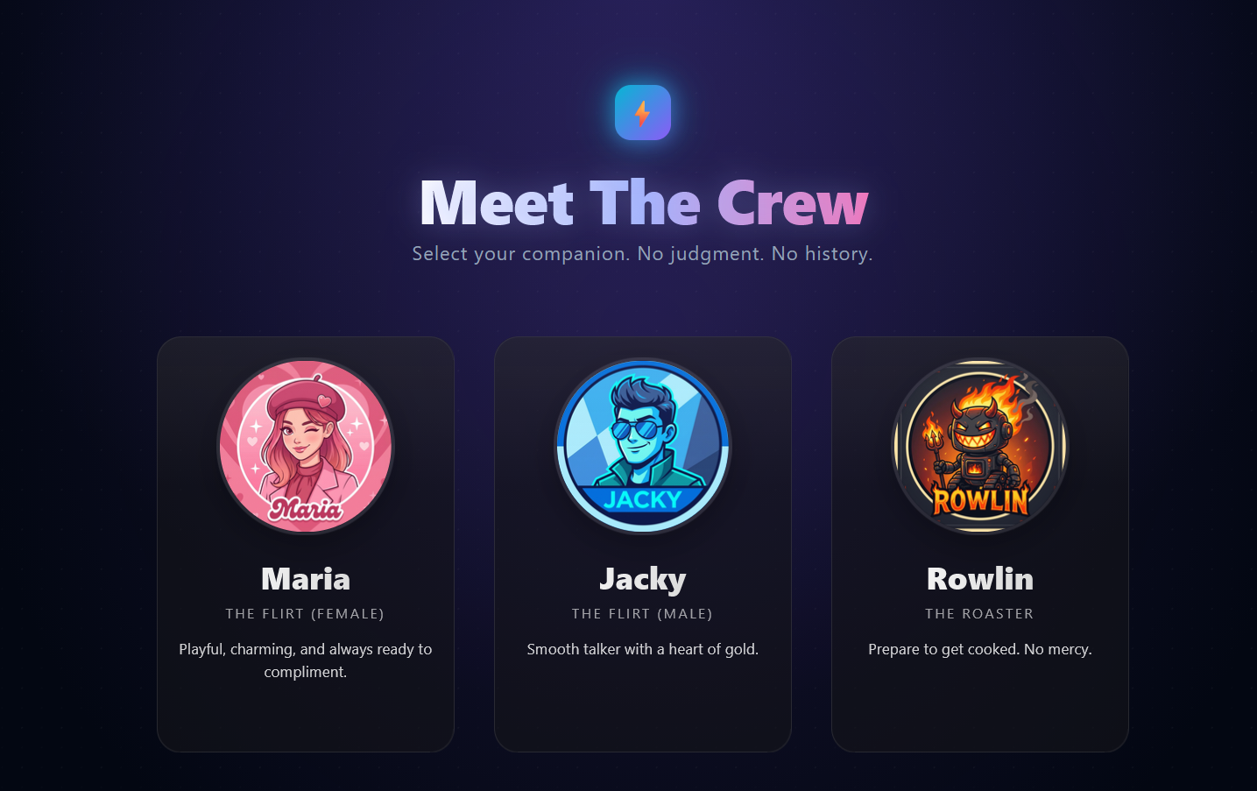The image size is (1257, 791).
Task: Click the Meet The Crew title
Action: point(644,202)
